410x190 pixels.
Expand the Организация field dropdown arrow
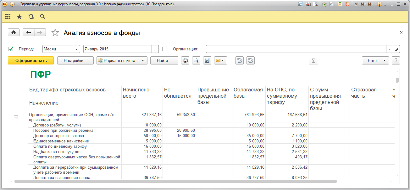coord(390,49)
